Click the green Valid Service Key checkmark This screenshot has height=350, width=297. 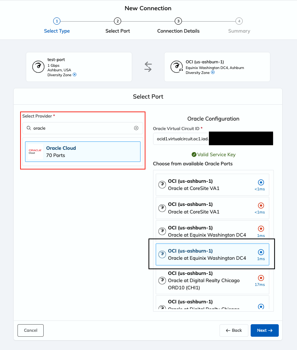(x=194, y=154)
